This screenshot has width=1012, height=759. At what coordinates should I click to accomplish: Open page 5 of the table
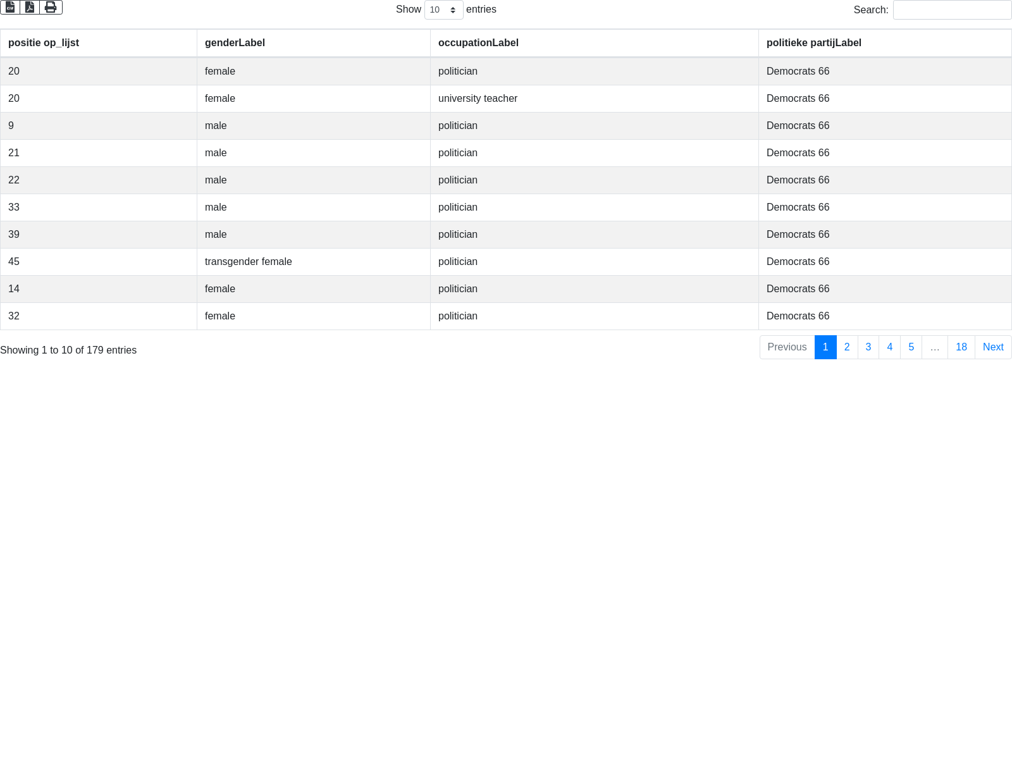911,347
